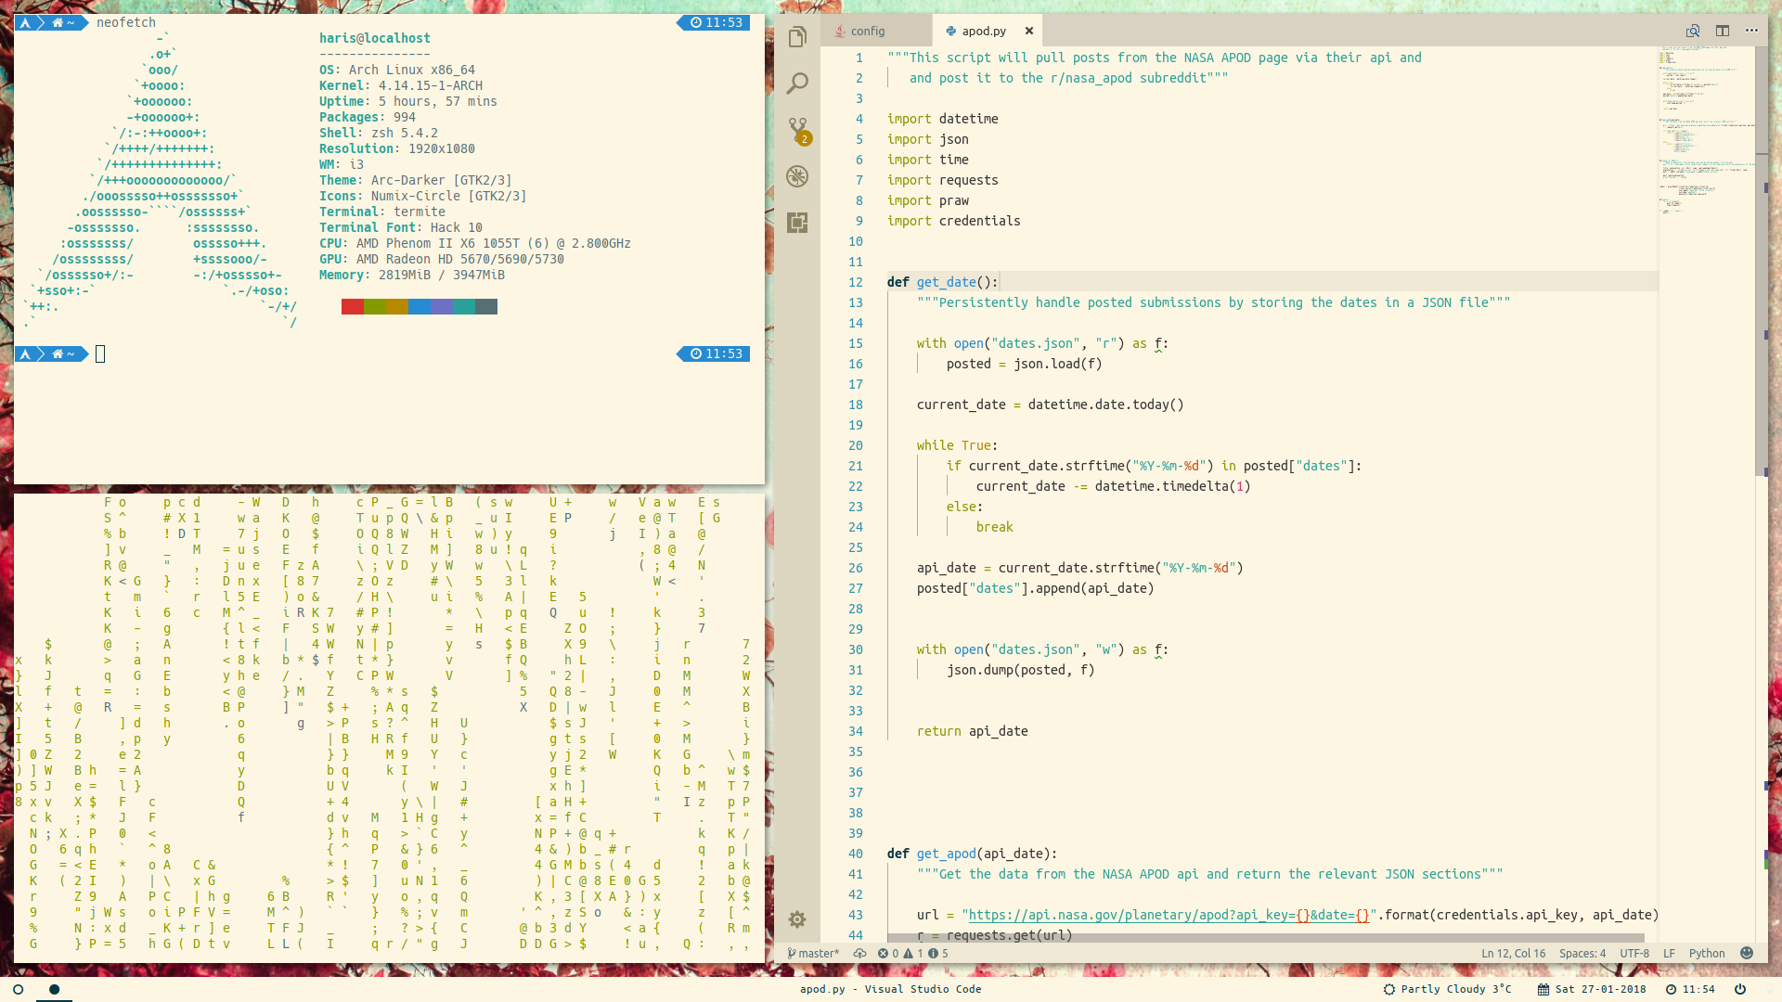Image resolution: width=1782 pixels, height=1002 pixels.
Task: Click the terminal prompt cursor
Action: [x=100, y=353]
